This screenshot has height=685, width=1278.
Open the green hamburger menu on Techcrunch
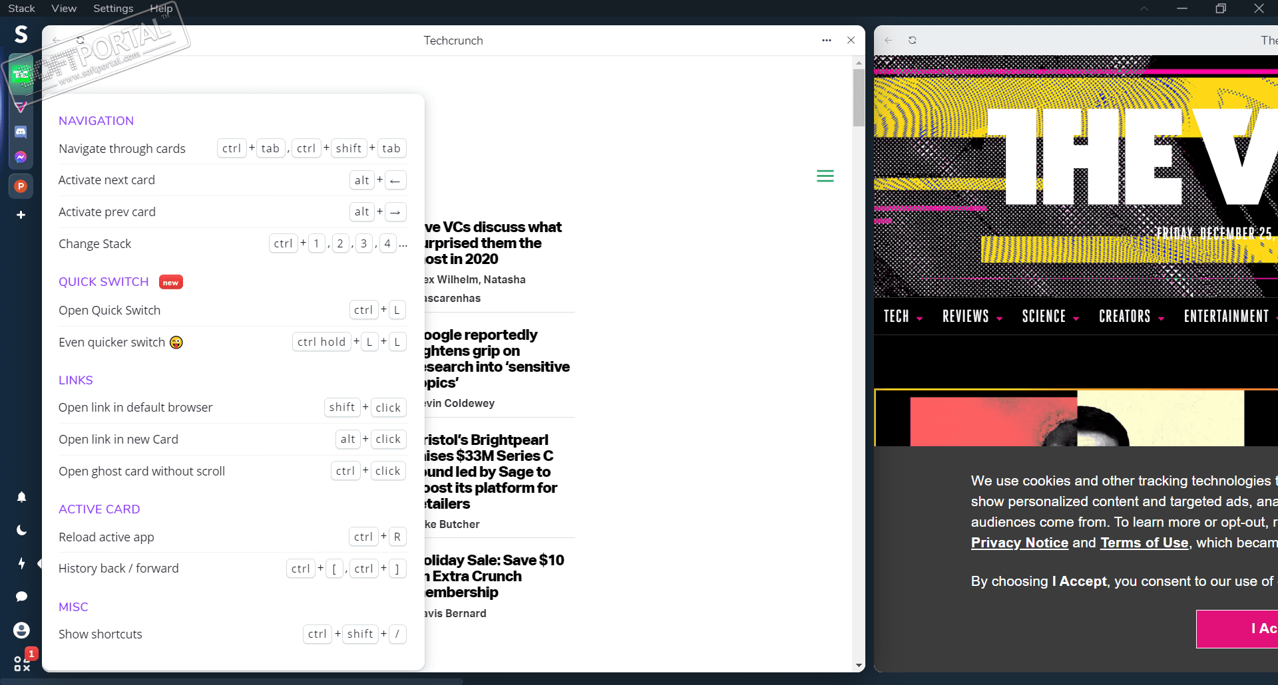825,176
